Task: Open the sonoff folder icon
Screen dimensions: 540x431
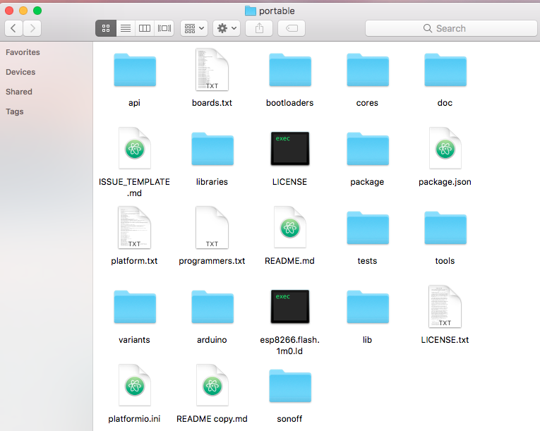Action: pos(290,386)
